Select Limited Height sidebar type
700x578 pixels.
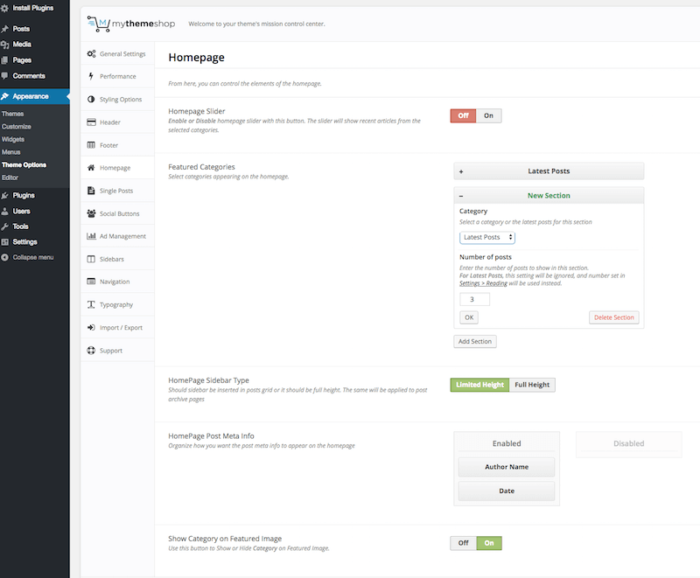click(479, 385)
